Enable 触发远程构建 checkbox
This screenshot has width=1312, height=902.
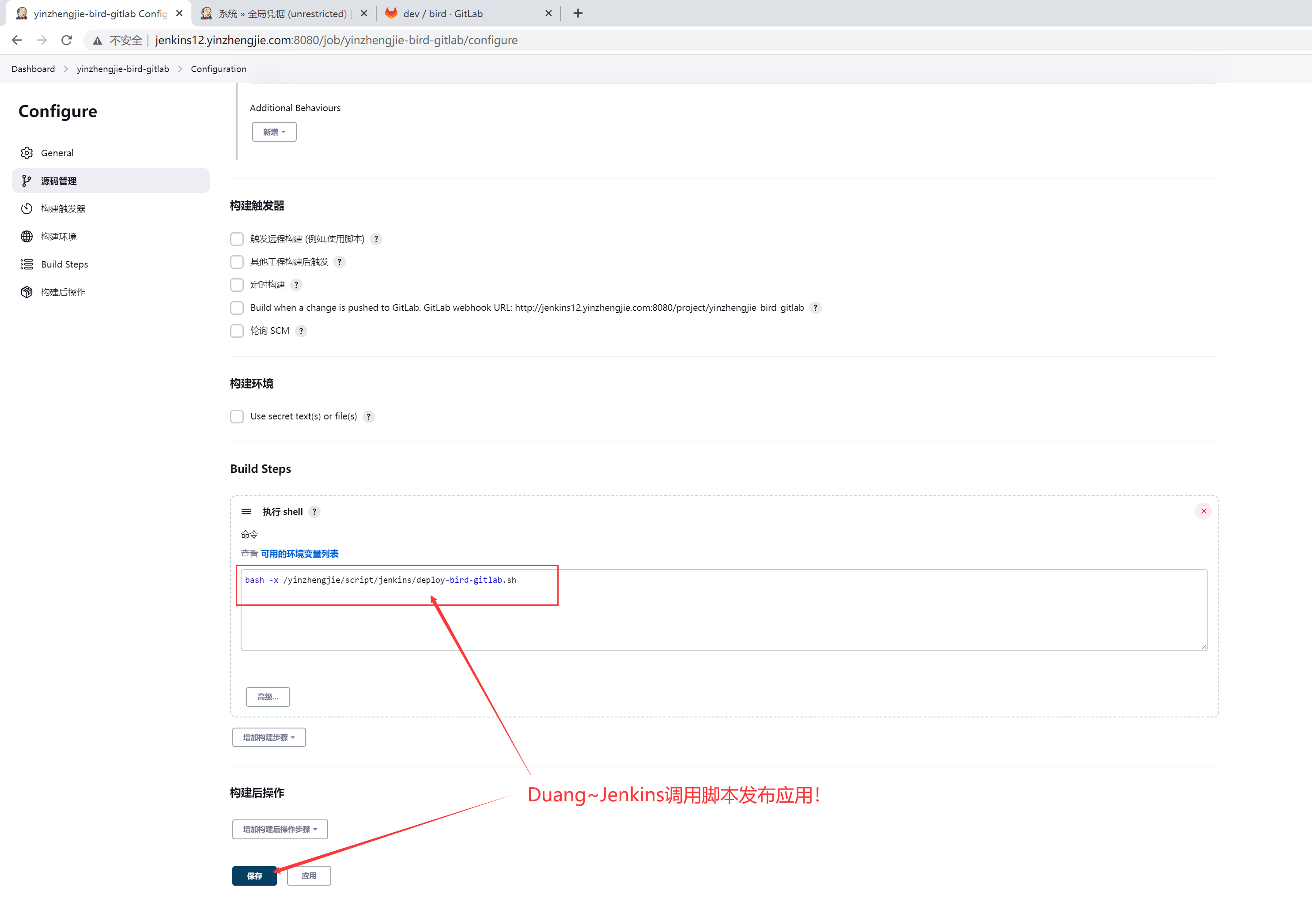click(x=237, y=239)
